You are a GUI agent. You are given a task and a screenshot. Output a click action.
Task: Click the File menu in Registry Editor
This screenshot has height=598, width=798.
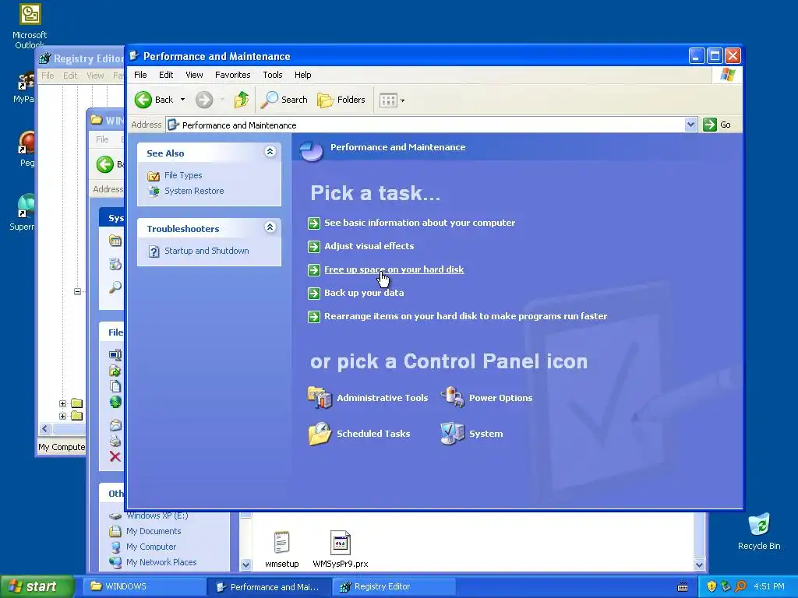48,76
